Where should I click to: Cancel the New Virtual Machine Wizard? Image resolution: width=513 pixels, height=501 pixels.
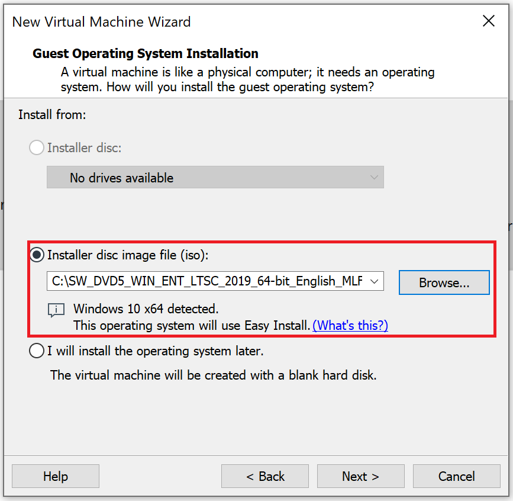(x=456, y=476)
